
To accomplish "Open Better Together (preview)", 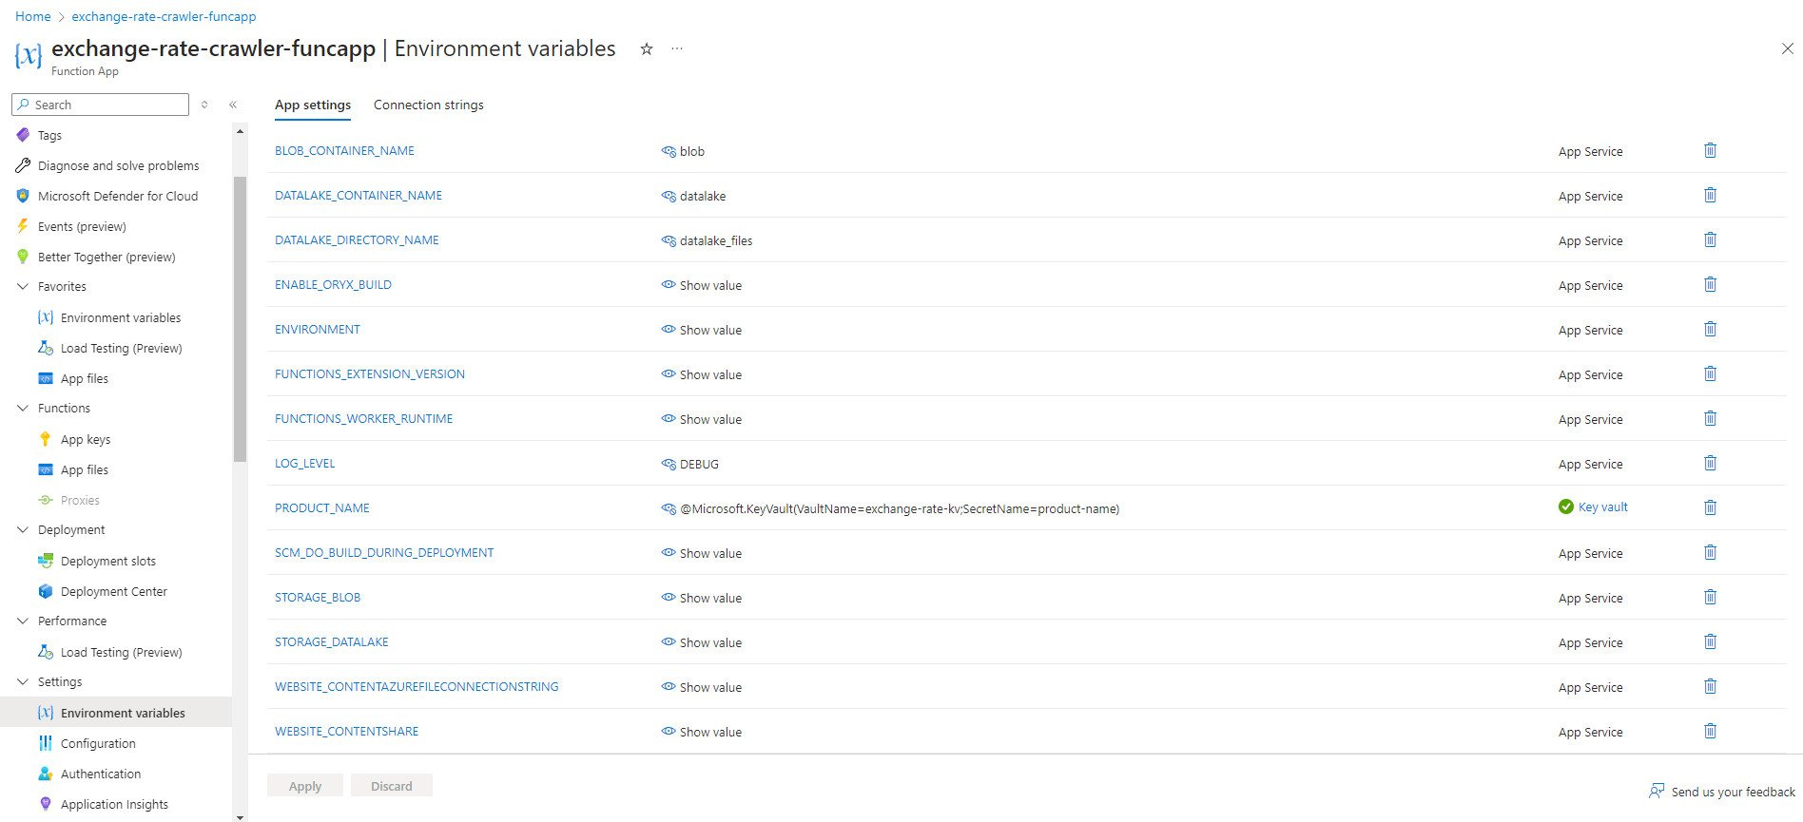I will coord(107,257).
